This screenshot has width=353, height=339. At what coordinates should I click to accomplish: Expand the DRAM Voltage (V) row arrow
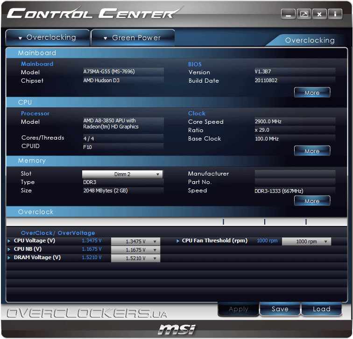[9, 258]
